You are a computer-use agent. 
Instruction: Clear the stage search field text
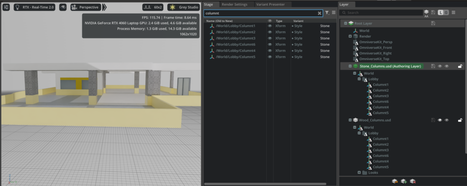320,13
